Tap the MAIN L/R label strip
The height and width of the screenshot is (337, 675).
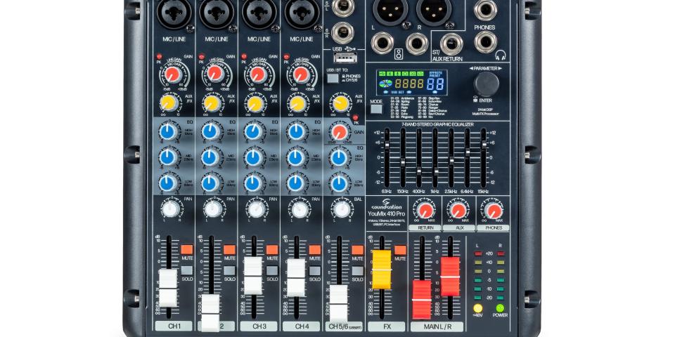[437, 326]
